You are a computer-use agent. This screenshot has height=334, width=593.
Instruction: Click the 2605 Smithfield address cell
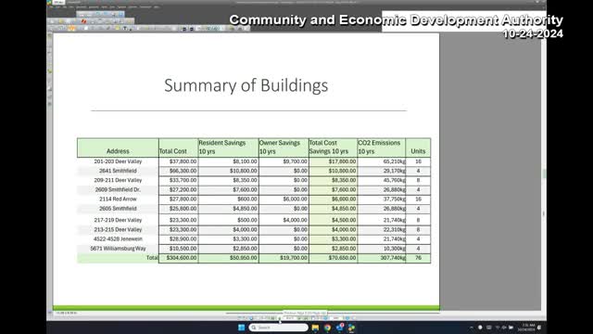118,209
